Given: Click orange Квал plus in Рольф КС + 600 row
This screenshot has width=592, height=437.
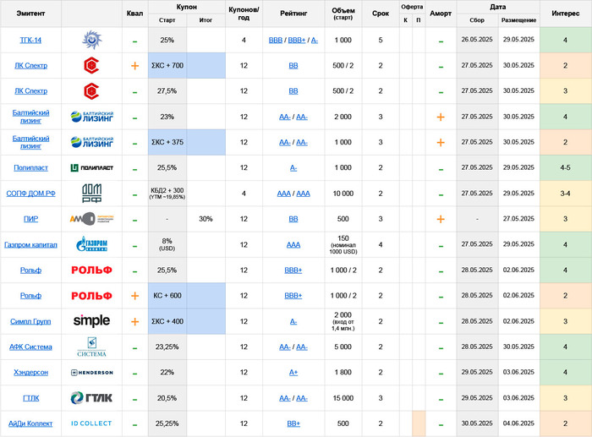Looking at the screenshot, I should (134, 296).
